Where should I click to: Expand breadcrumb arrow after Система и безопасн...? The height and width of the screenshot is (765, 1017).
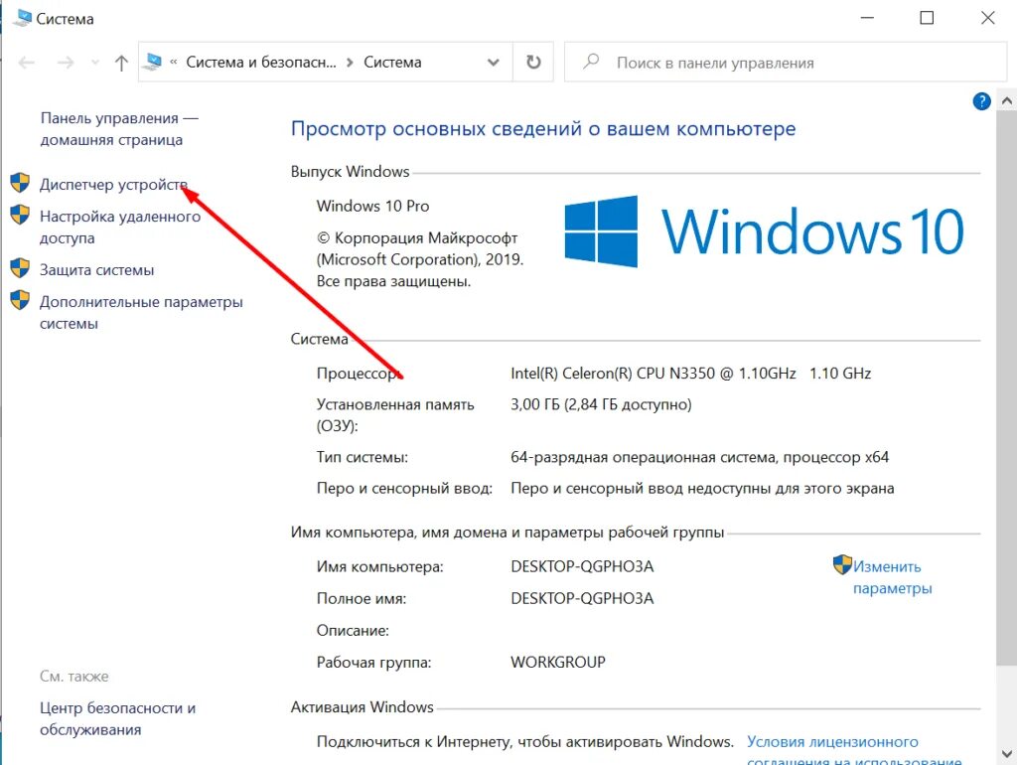(350, 63)
